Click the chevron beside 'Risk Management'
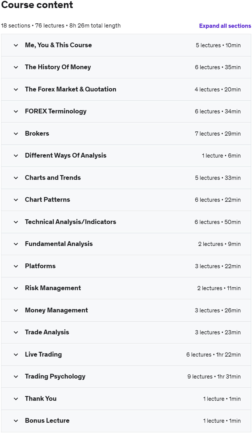This screenshot has height=433, width=252. pos(16,288)
